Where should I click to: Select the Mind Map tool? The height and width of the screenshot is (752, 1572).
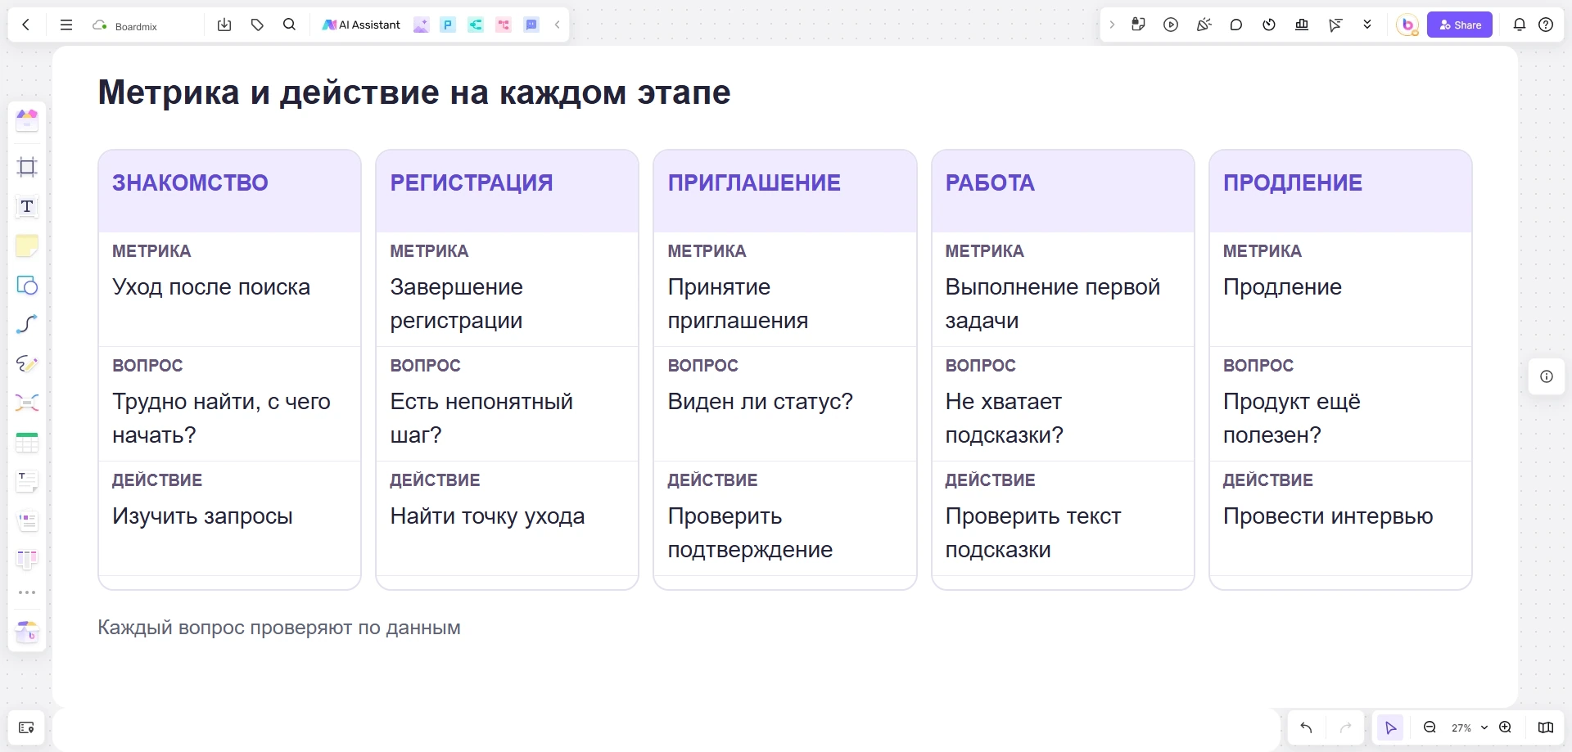point(27,403)
